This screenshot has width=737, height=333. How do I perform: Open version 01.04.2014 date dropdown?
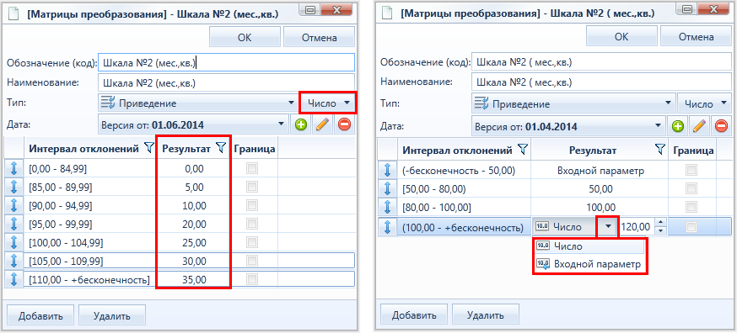(568, 126)
